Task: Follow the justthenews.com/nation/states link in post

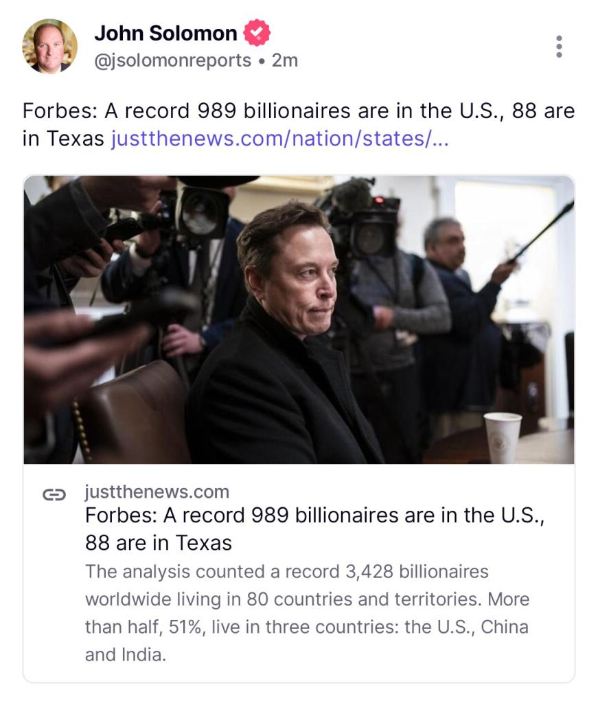Action: coord(279,139)
